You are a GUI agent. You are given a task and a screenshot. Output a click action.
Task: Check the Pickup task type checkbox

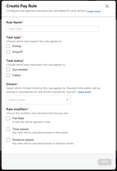pyautogui.click(x=8, y=46)
